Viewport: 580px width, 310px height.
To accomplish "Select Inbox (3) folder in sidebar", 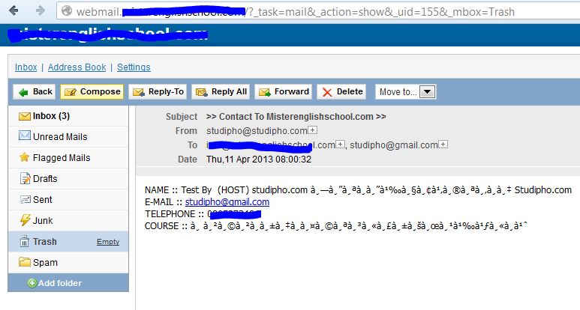I will click(x=68, y=116).
